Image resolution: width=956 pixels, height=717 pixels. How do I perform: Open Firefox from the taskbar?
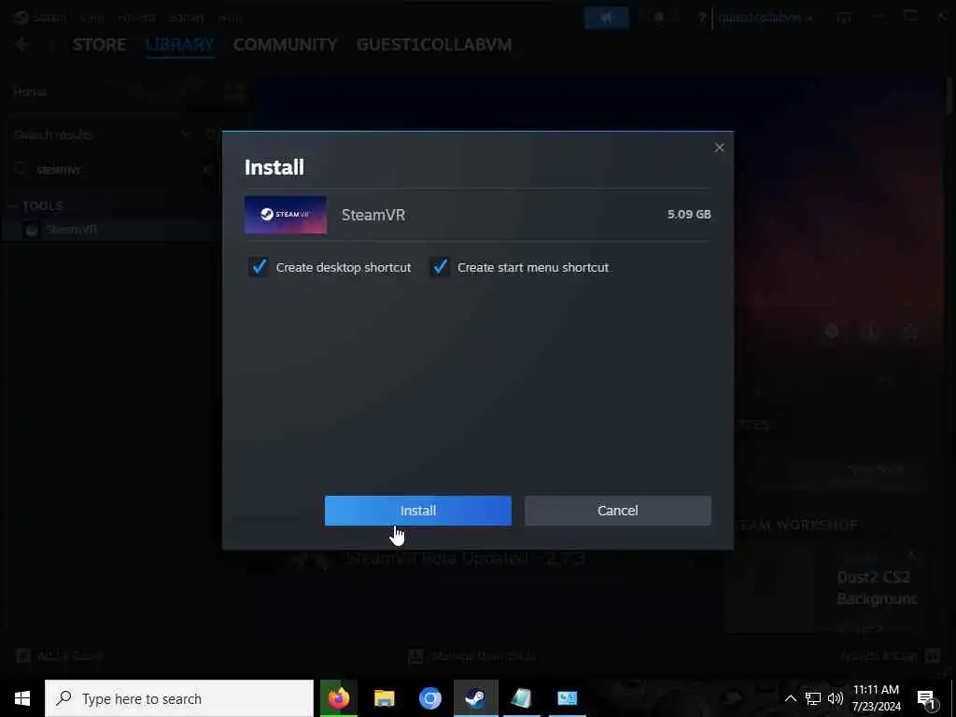coord(339,698)
